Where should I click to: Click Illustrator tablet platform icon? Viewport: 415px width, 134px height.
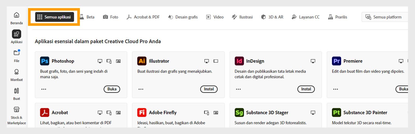pyautogui.click(x=216, y=61)
